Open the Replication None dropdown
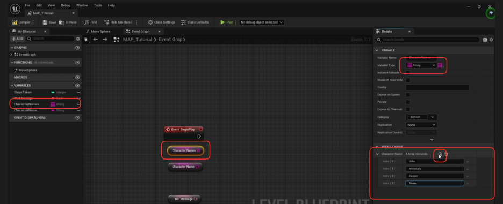Screen dimensions: 503x204 click(x=421, y=125)
